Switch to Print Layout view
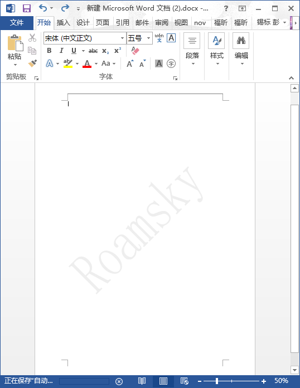The height and width of the screenshot is (388, 300). (163, 381)
